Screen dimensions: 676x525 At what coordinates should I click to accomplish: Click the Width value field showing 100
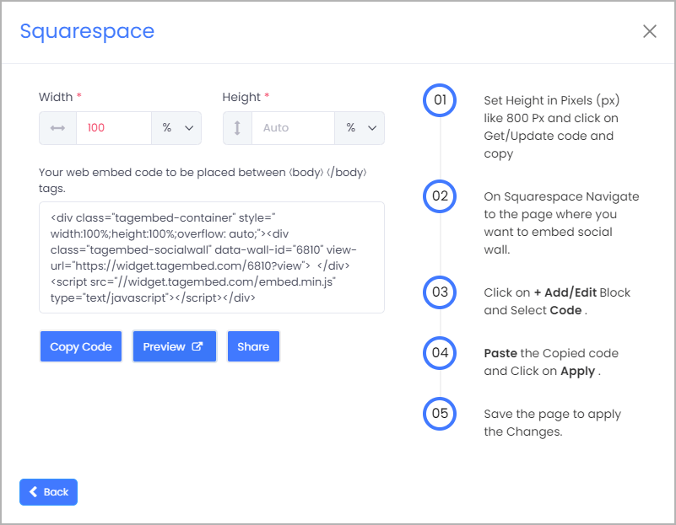coord(114,128)
